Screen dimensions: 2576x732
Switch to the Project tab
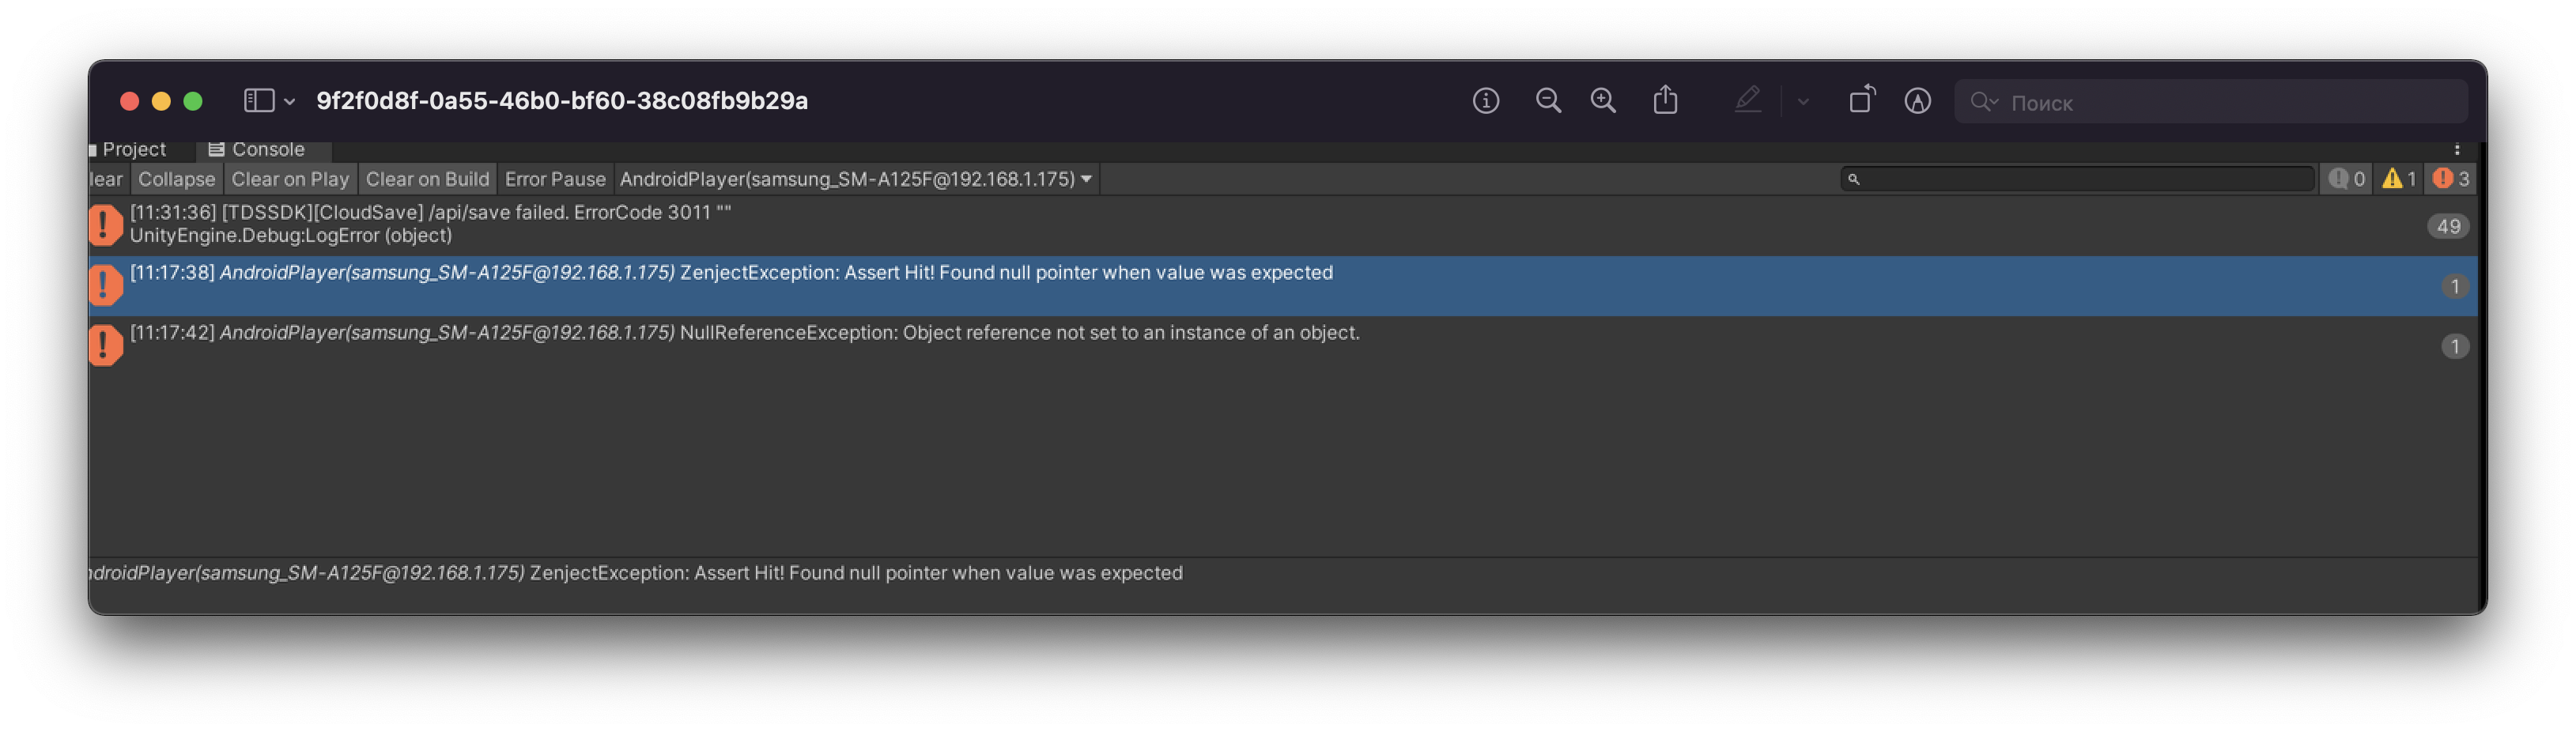pos(133,150)
